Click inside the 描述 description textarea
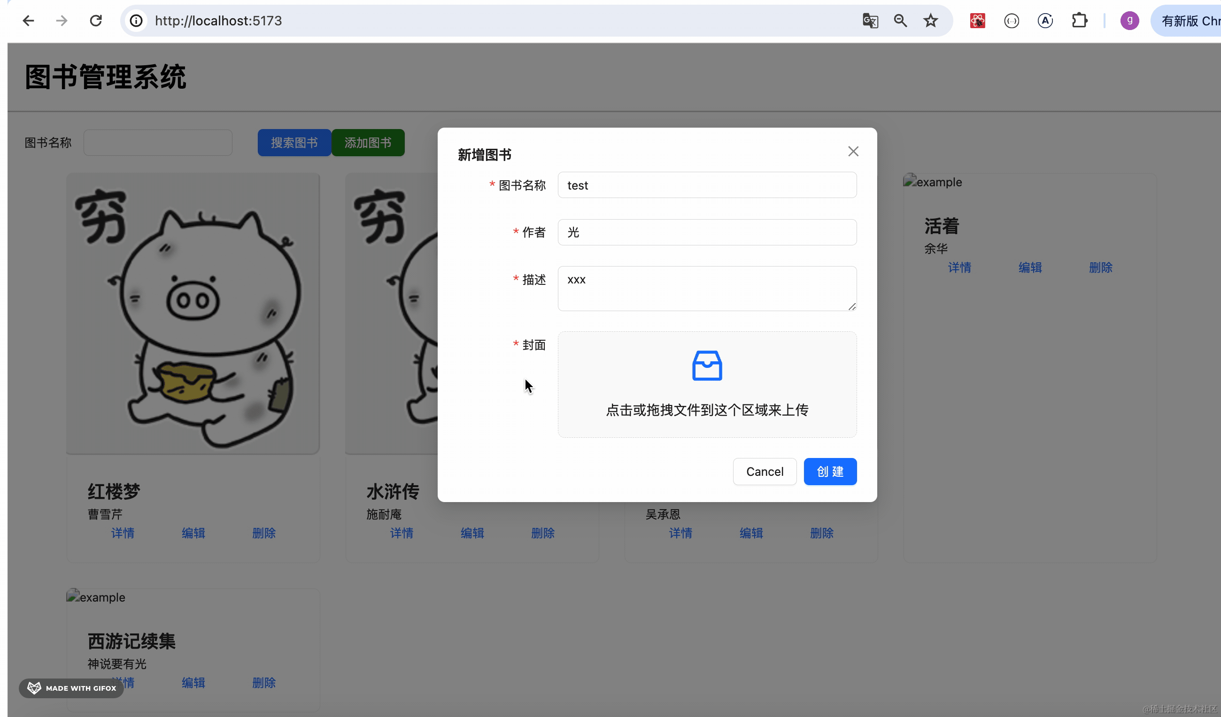This screenshot has width=1221, height=717. pyautogui.click(x=706, y=289)
